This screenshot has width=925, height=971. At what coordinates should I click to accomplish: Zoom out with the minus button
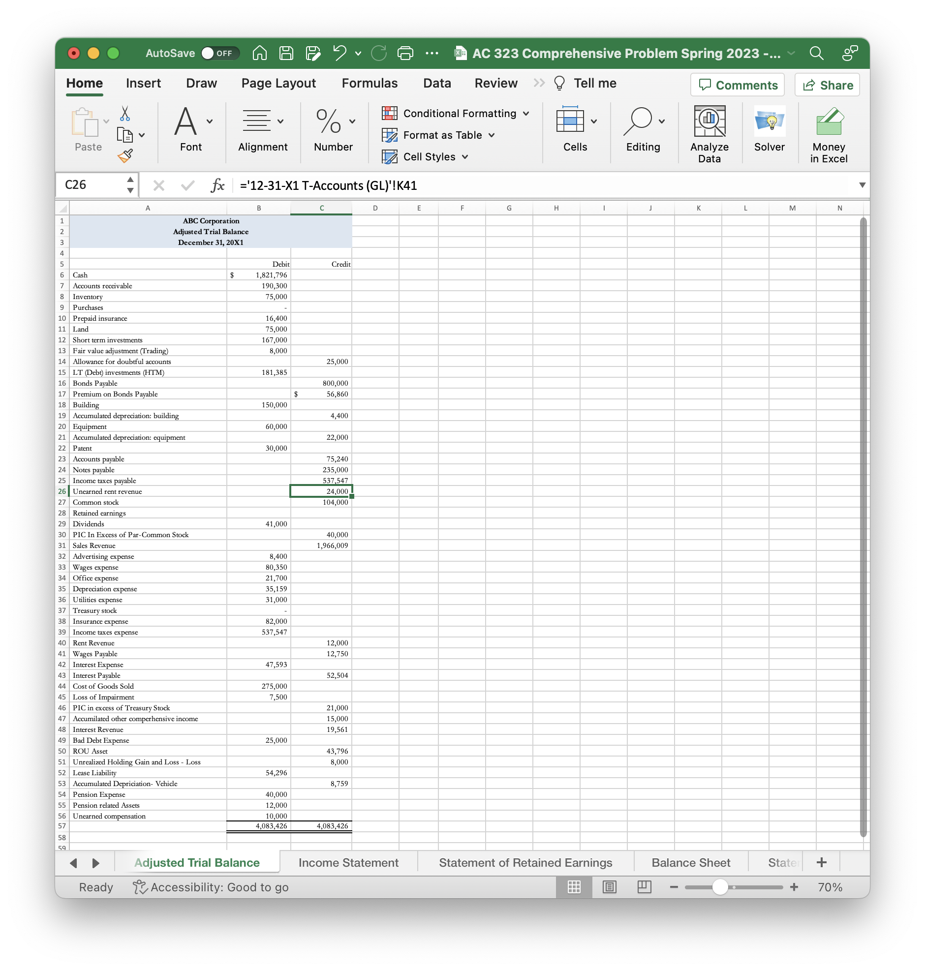click(x=674, y=887)
